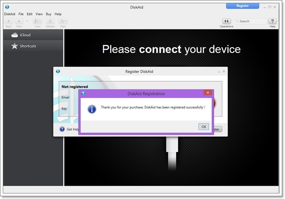Open the View mode toolbar dropdown

38,21
